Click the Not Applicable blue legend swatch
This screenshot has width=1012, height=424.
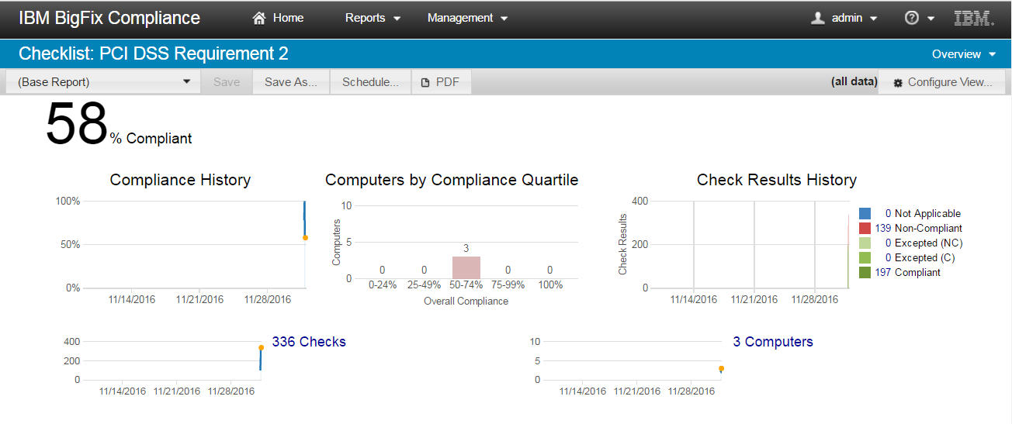click(x=865, y=213)
